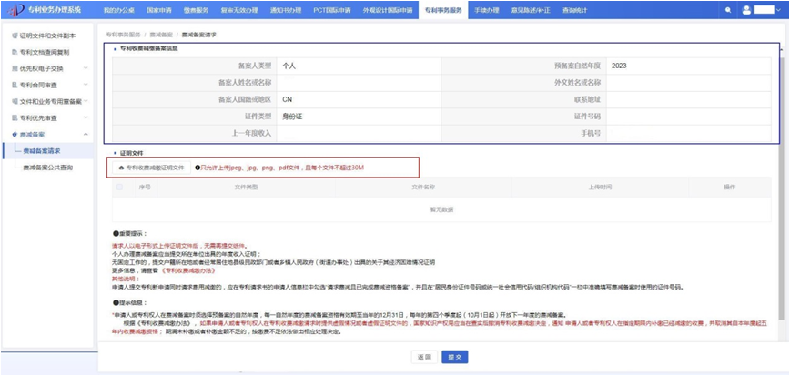The width and height of the screenshot is (790, 376).
Task: Collapse the 费减备案 sidebar chevron
Action: [x=86, y=135]
